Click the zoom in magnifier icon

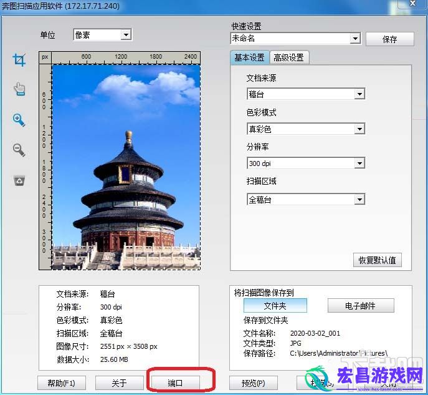point(19,120)
